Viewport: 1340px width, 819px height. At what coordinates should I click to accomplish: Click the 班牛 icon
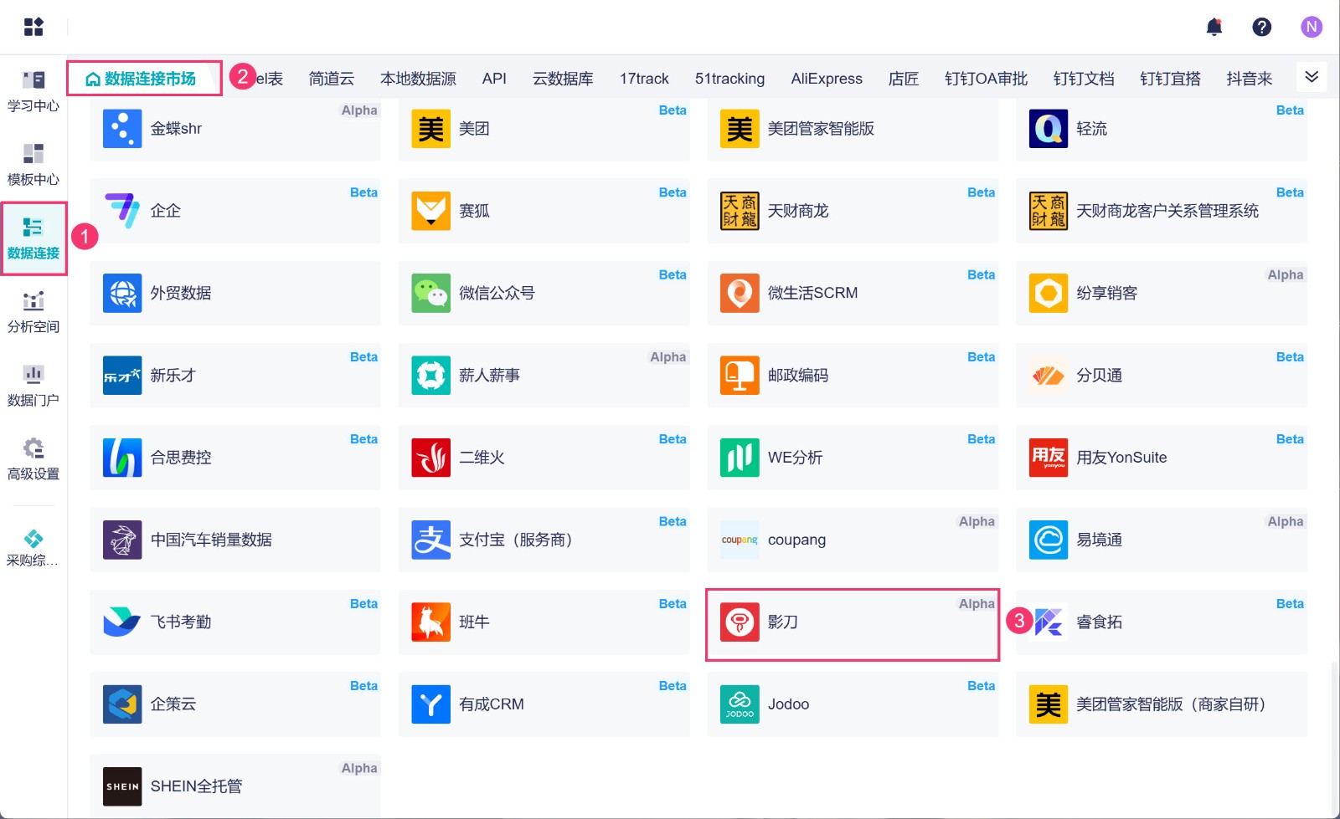pos(431,622)
